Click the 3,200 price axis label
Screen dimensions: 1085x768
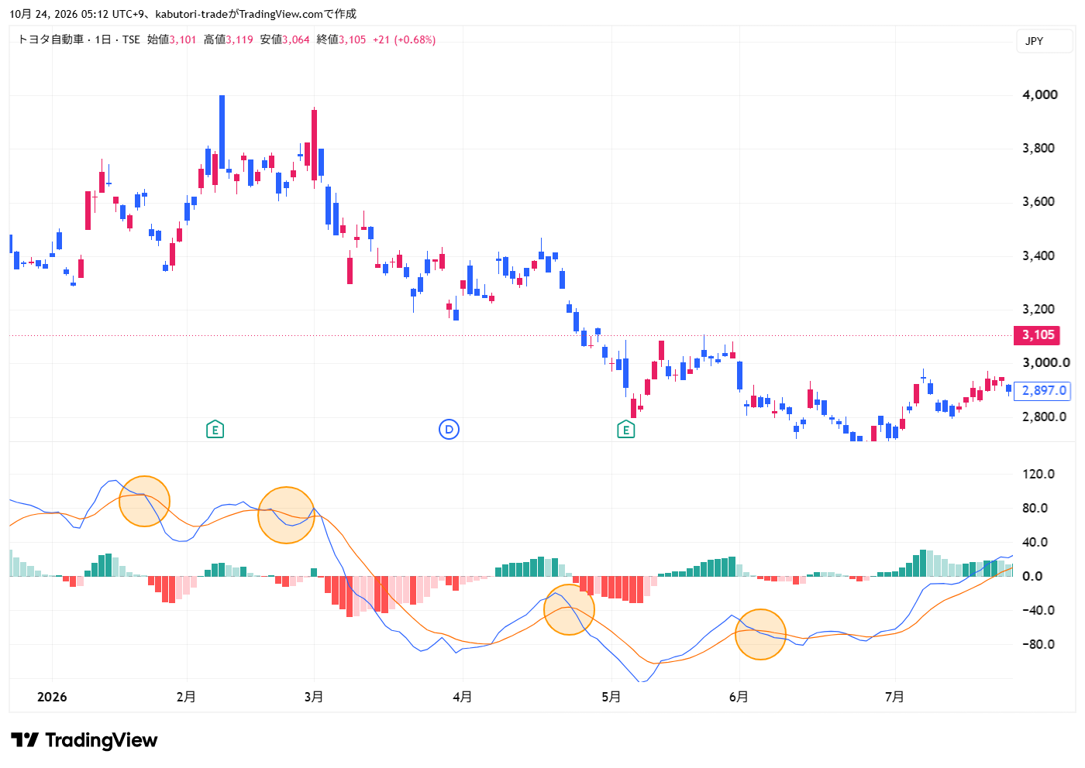coord(1038,309)
